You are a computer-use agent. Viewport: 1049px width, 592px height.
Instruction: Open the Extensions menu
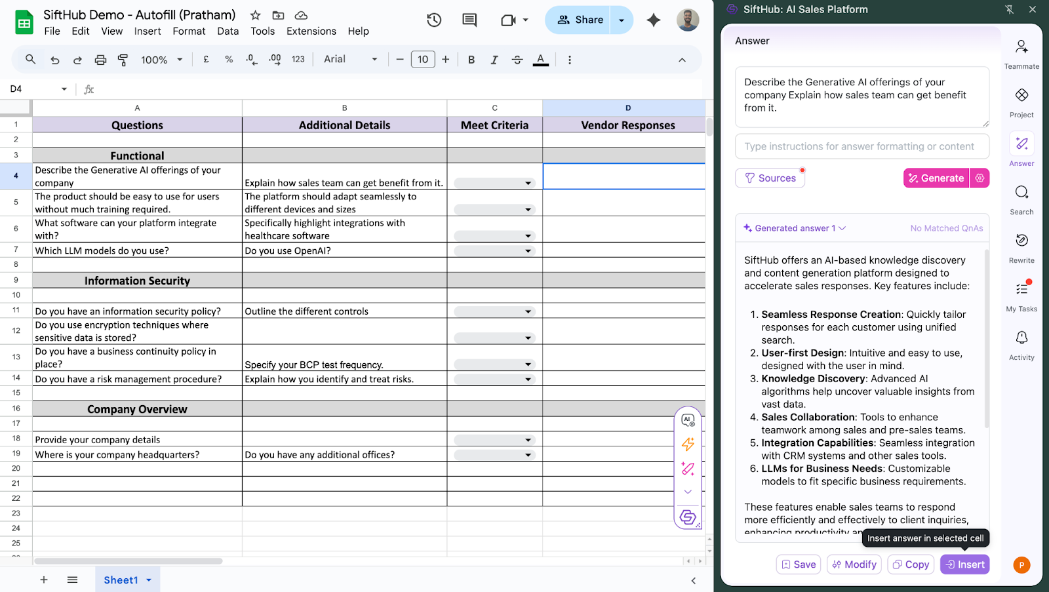[311, 31]
